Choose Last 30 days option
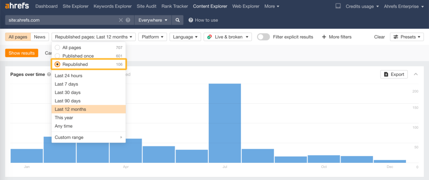 click(x=88, y=92)
